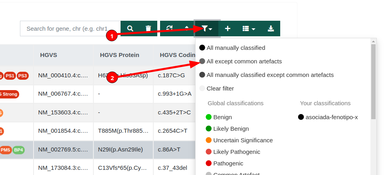Click the NM_173084.3 HGVS cell

63,168
